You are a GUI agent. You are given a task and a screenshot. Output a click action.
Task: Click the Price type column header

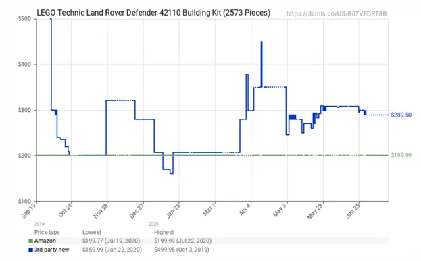[x=47, y=232]
